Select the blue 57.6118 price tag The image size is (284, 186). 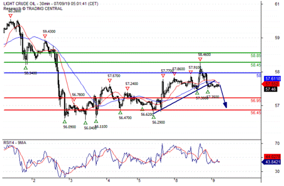point(272,78)
